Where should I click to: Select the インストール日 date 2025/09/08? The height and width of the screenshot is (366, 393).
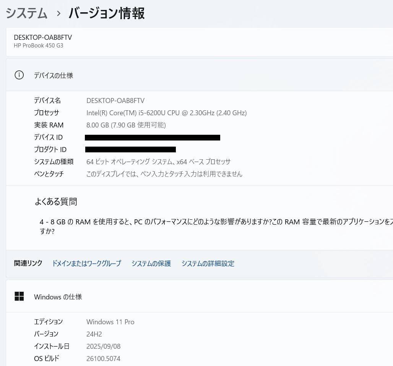click(104, 346)
